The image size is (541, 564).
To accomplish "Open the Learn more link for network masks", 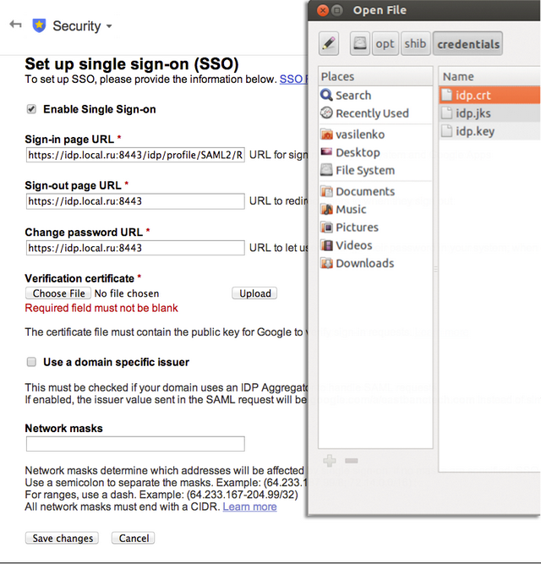I will coord(249,507).
